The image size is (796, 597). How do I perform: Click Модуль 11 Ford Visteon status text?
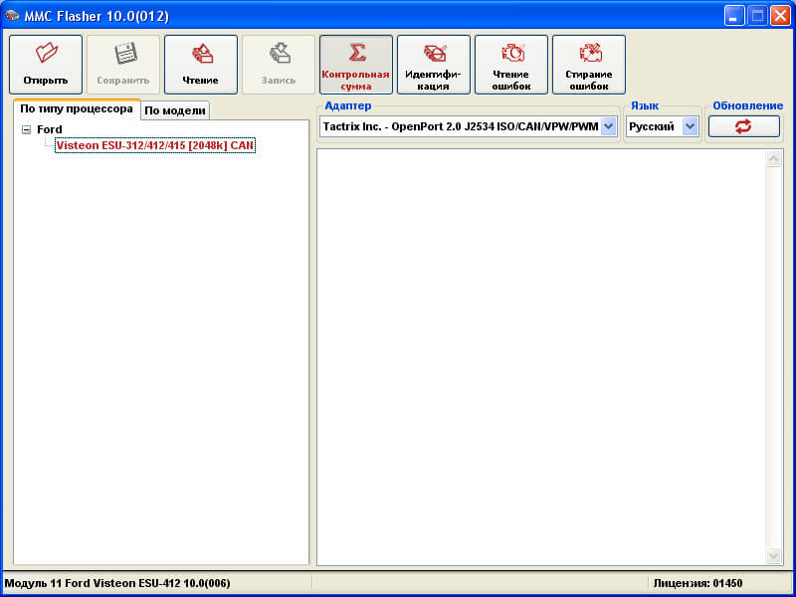(117, 583)
